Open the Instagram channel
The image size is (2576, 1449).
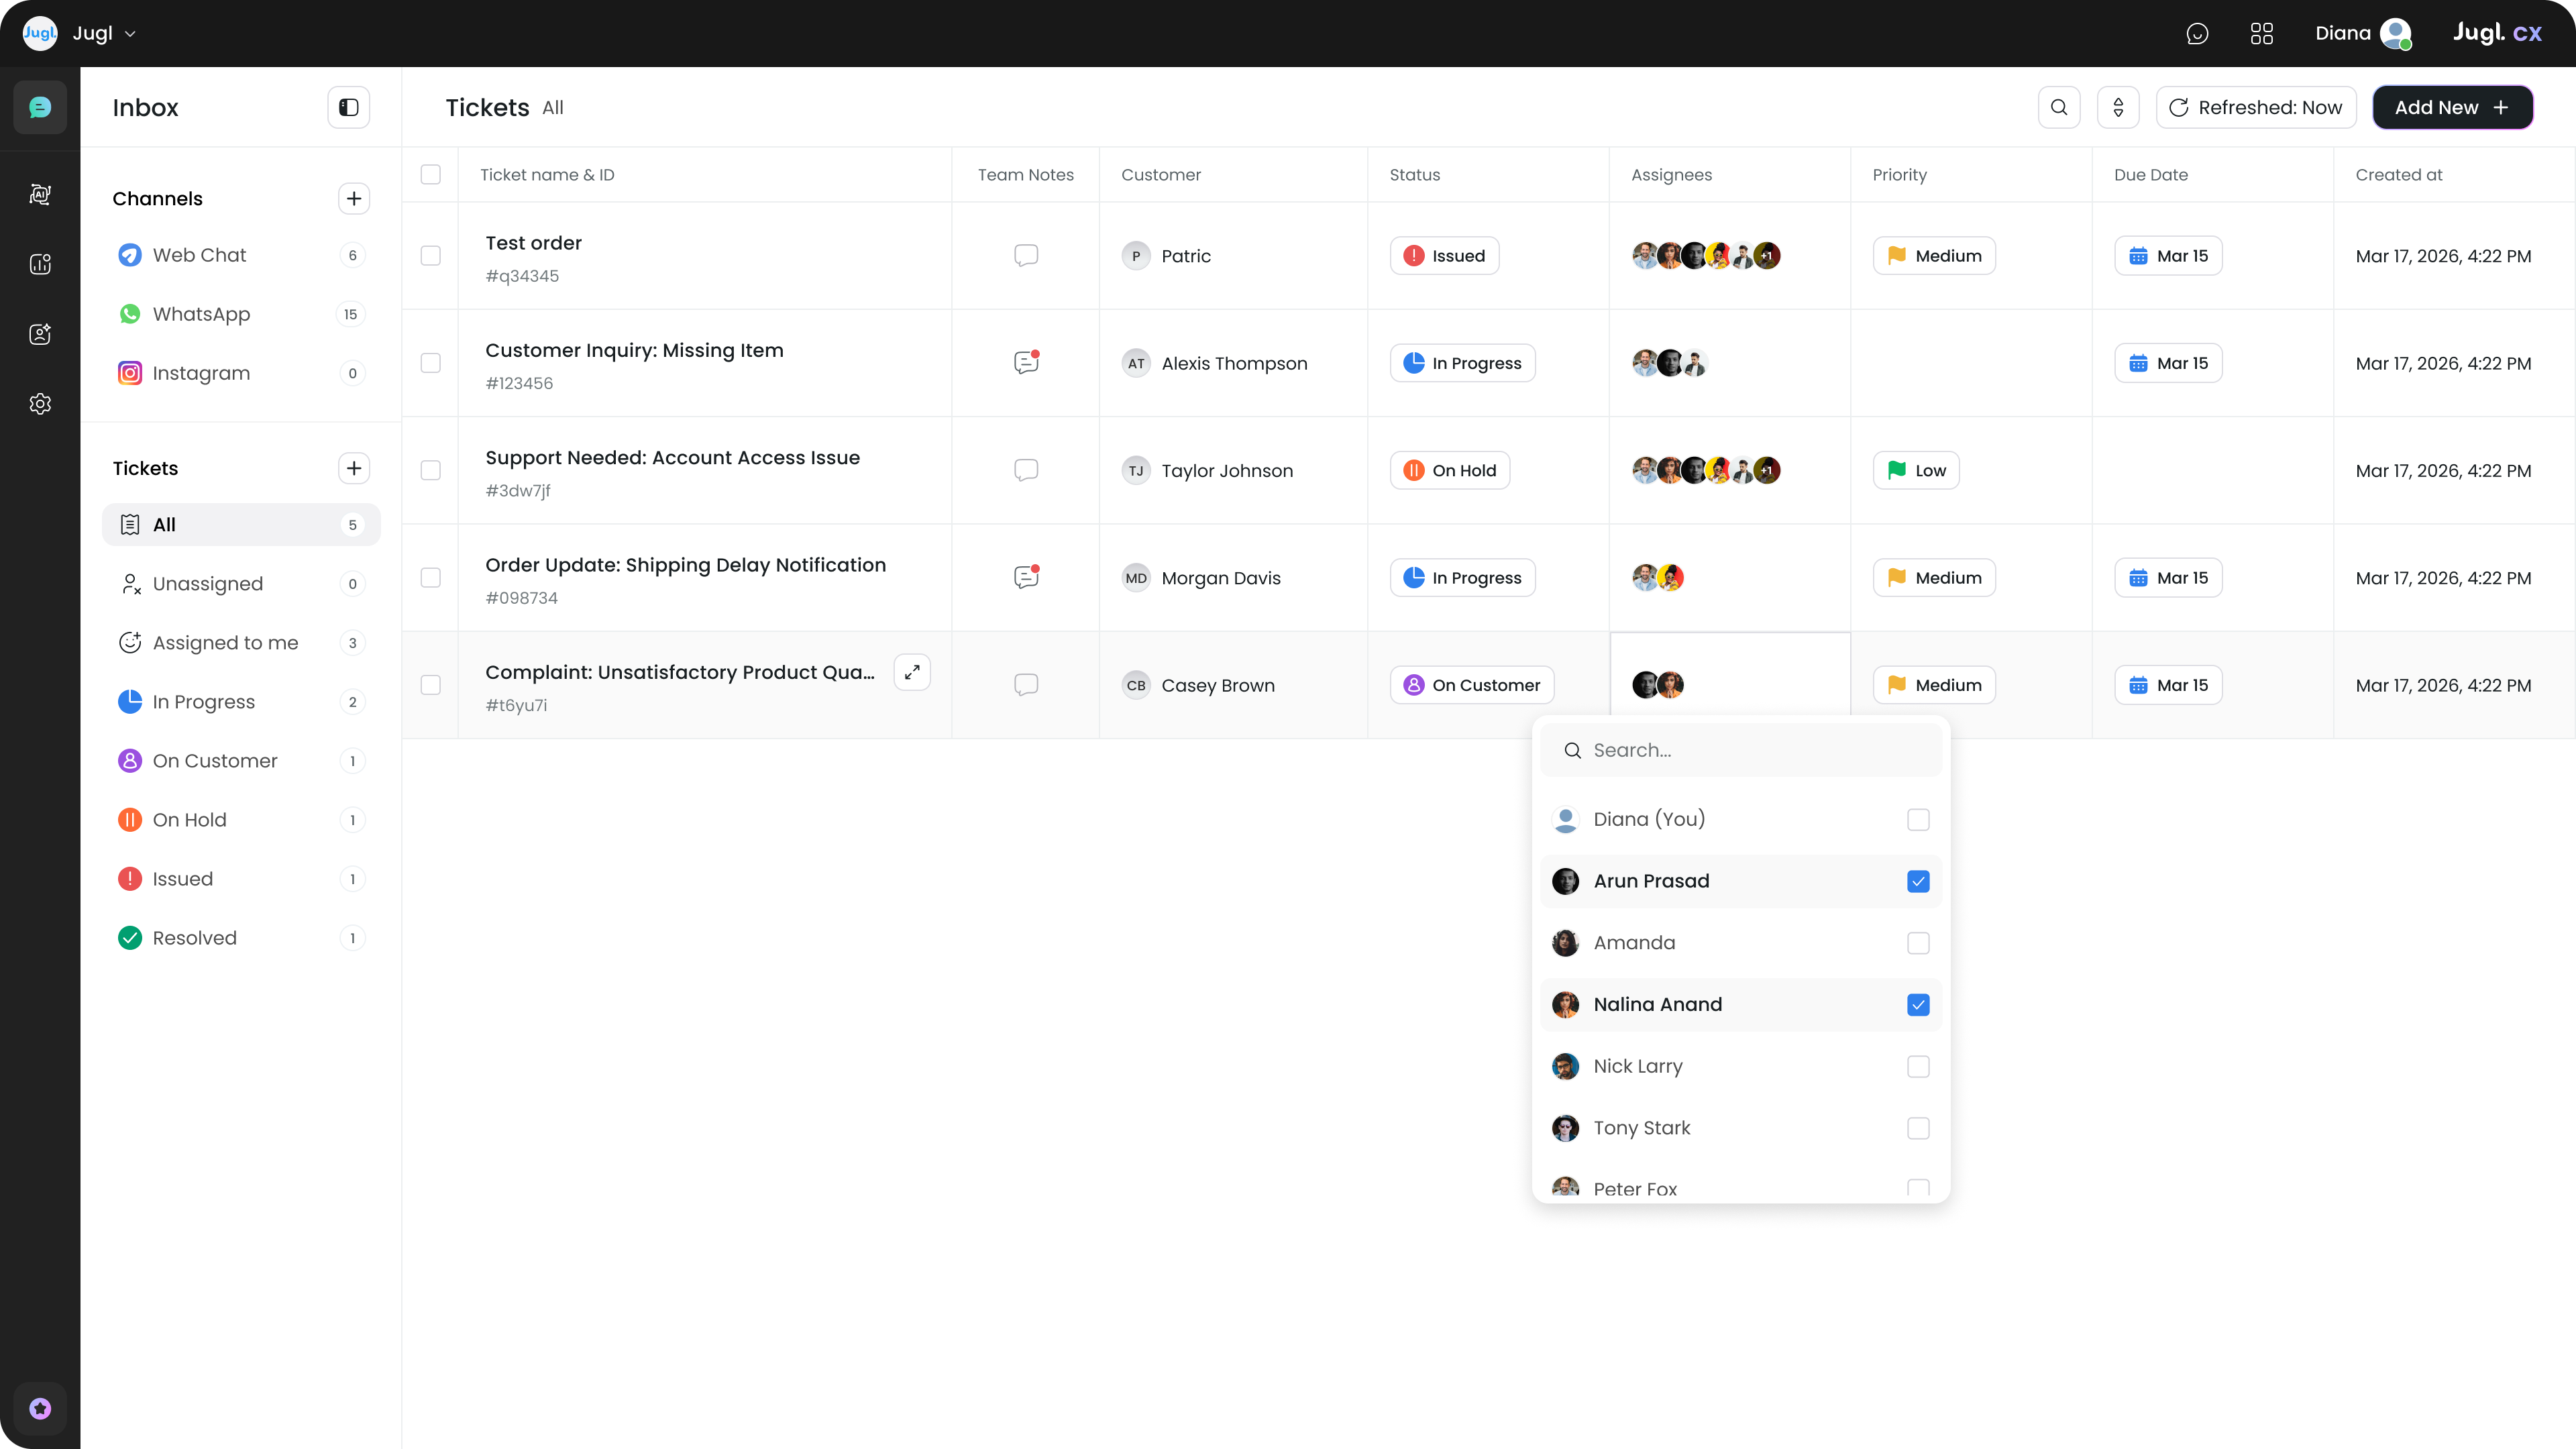tap(241, 373)
